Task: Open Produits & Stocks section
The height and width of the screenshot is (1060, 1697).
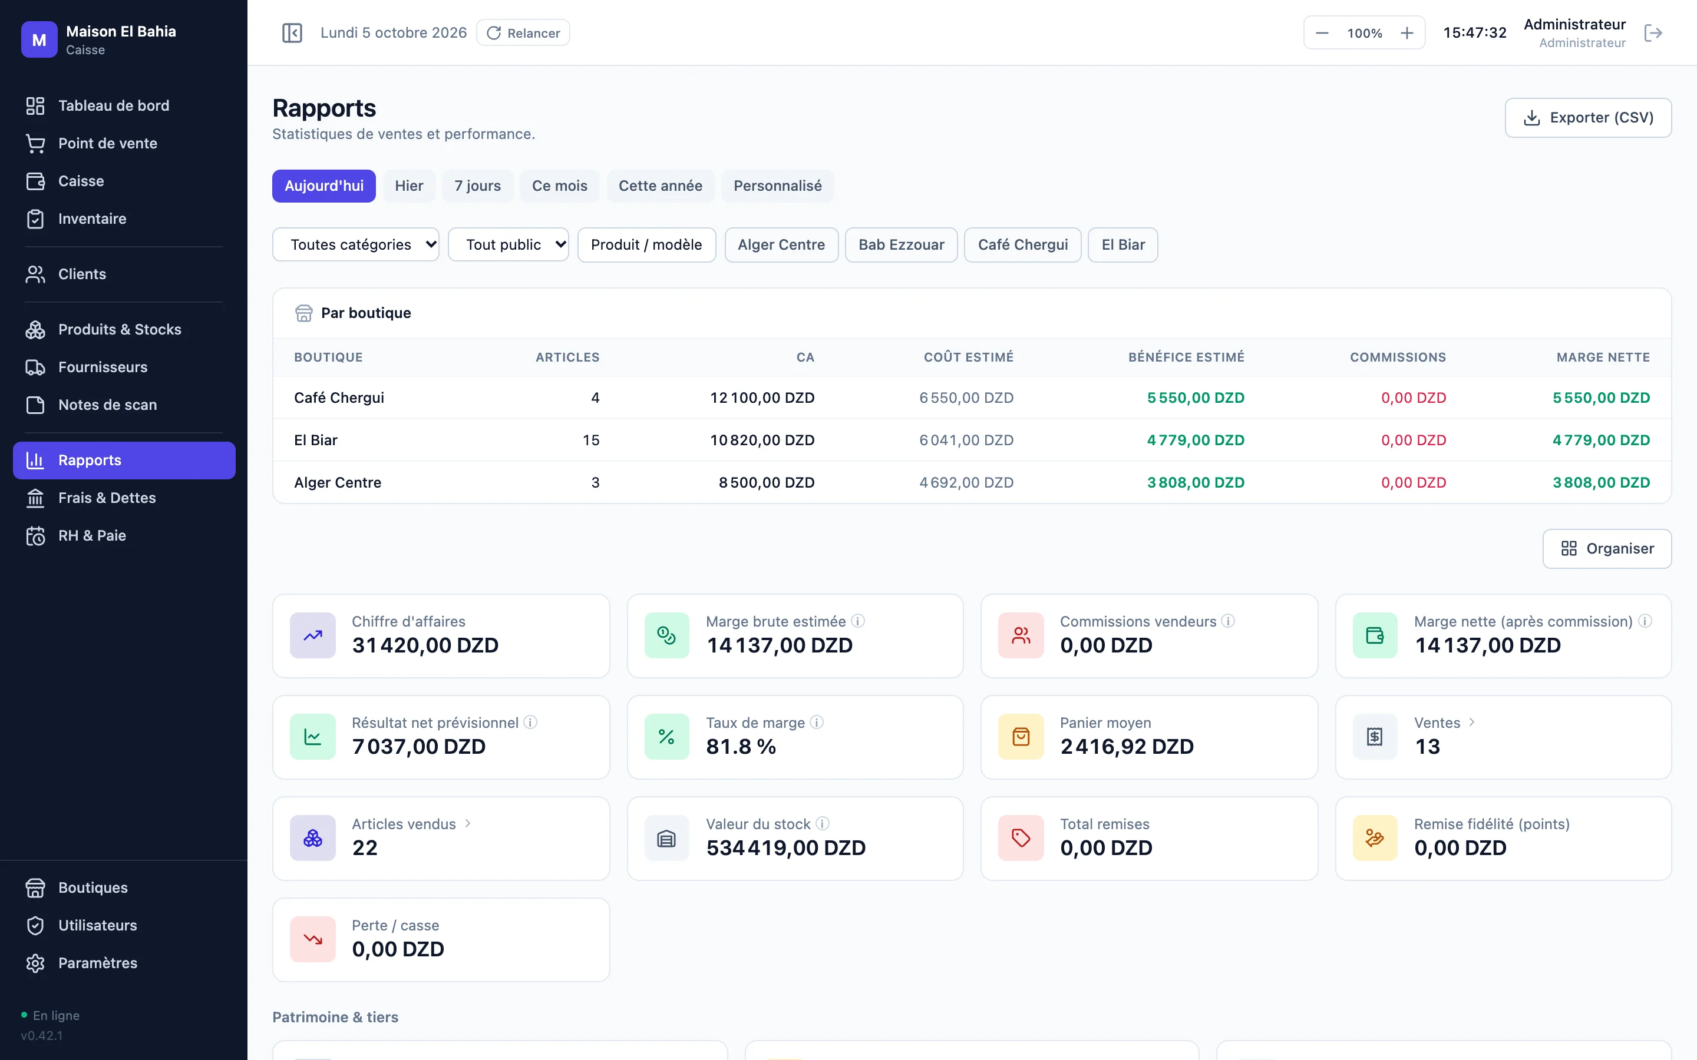Action: pos(124,330)
